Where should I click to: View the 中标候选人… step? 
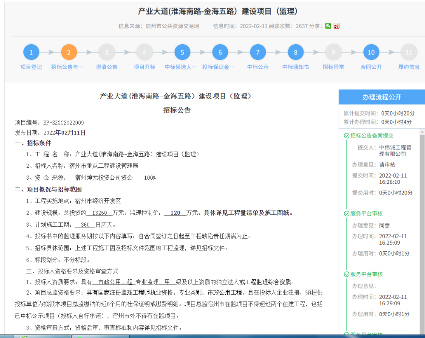(x=181, y=67)
